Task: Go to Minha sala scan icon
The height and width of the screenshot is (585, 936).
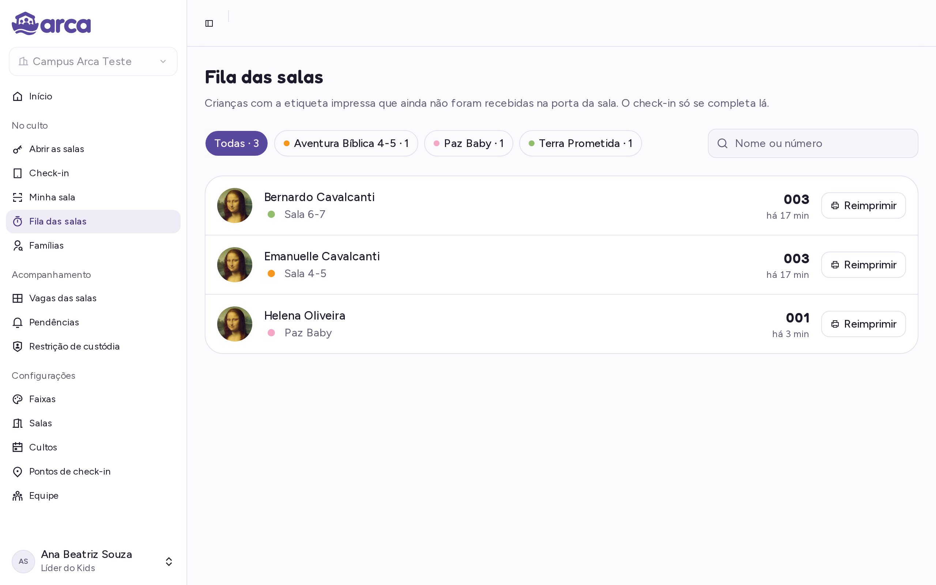Action: coord(18,197)
